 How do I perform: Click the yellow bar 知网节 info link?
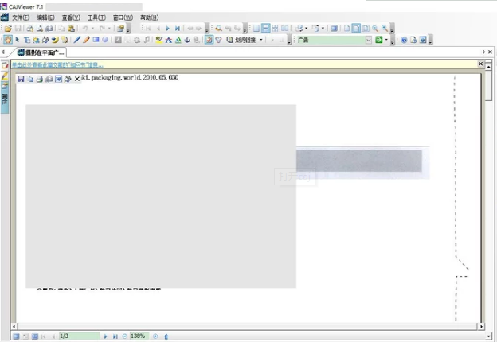coord(57,64)
